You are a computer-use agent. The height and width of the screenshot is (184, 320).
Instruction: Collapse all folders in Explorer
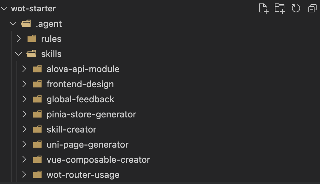(x=312, y=8)
